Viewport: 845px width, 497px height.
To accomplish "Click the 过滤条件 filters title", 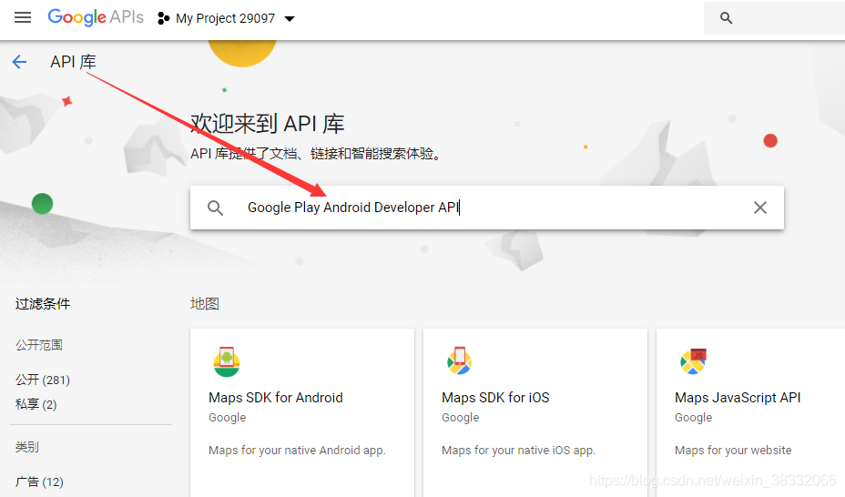I will (x=43, y=304).
